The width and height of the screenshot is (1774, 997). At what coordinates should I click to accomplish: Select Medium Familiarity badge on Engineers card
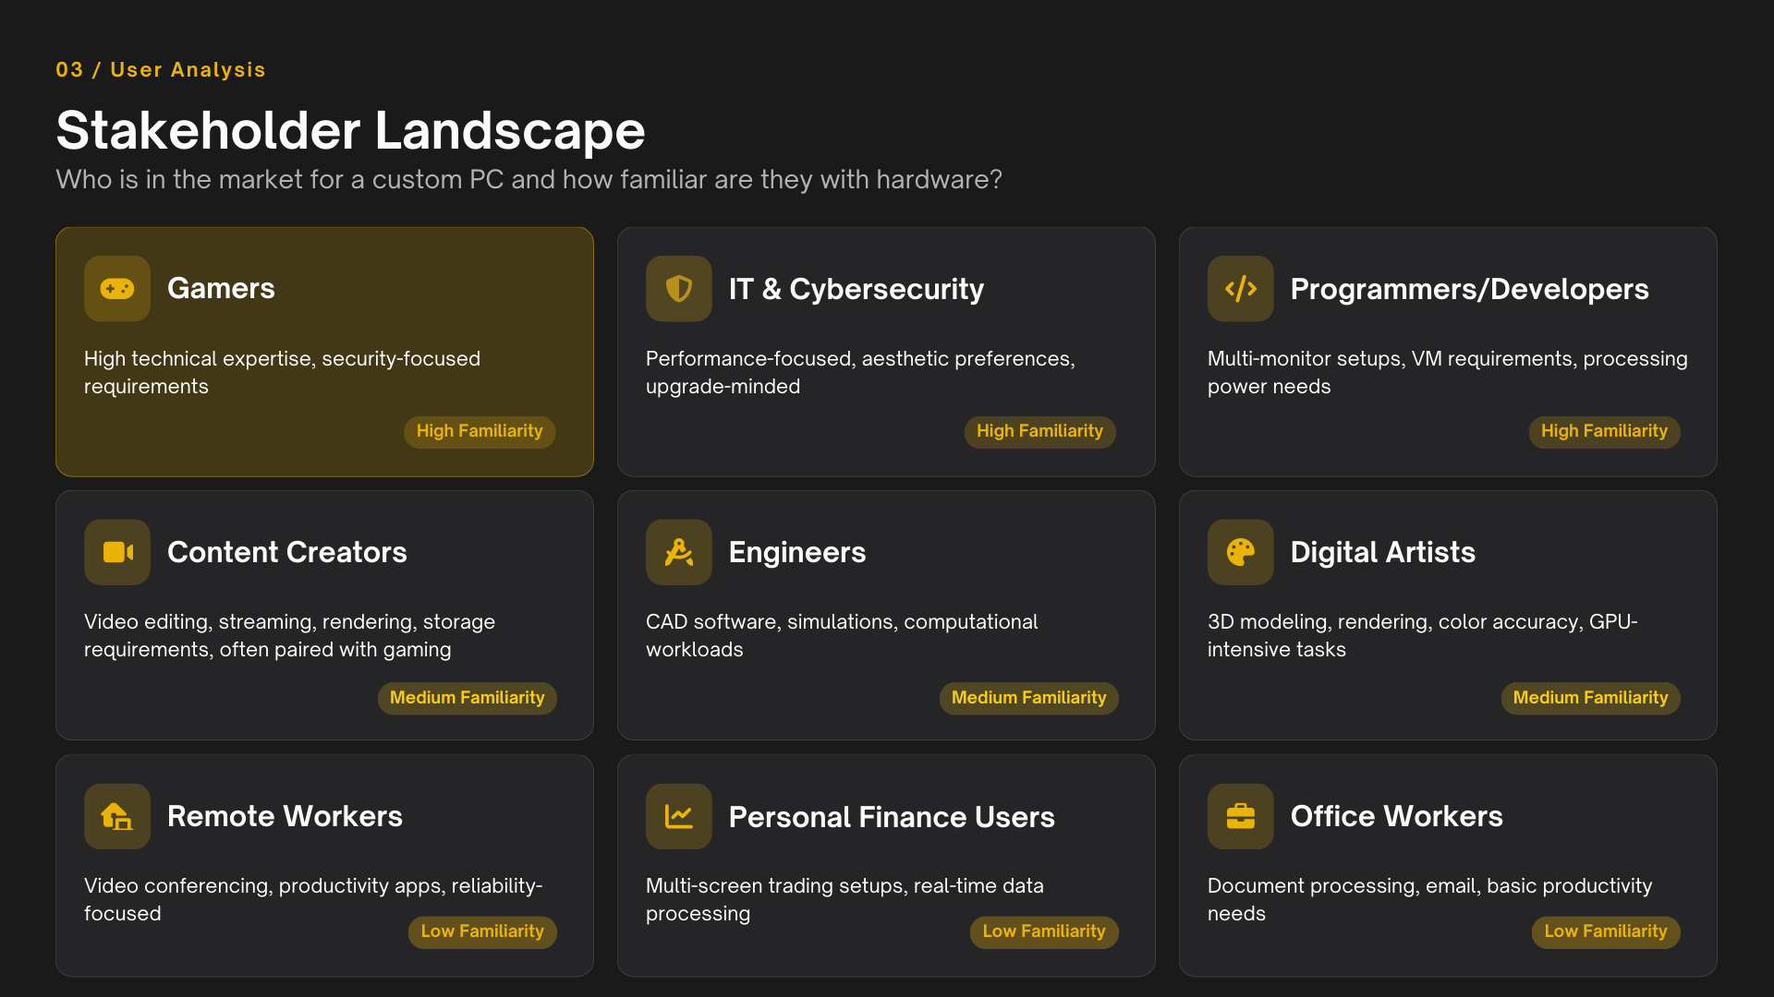coord(1028,698)
